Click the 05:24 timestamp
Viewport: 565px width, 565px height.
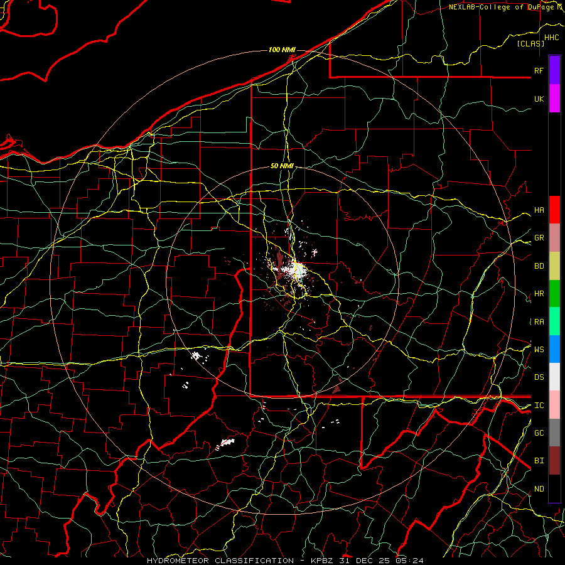pos(409,561)
